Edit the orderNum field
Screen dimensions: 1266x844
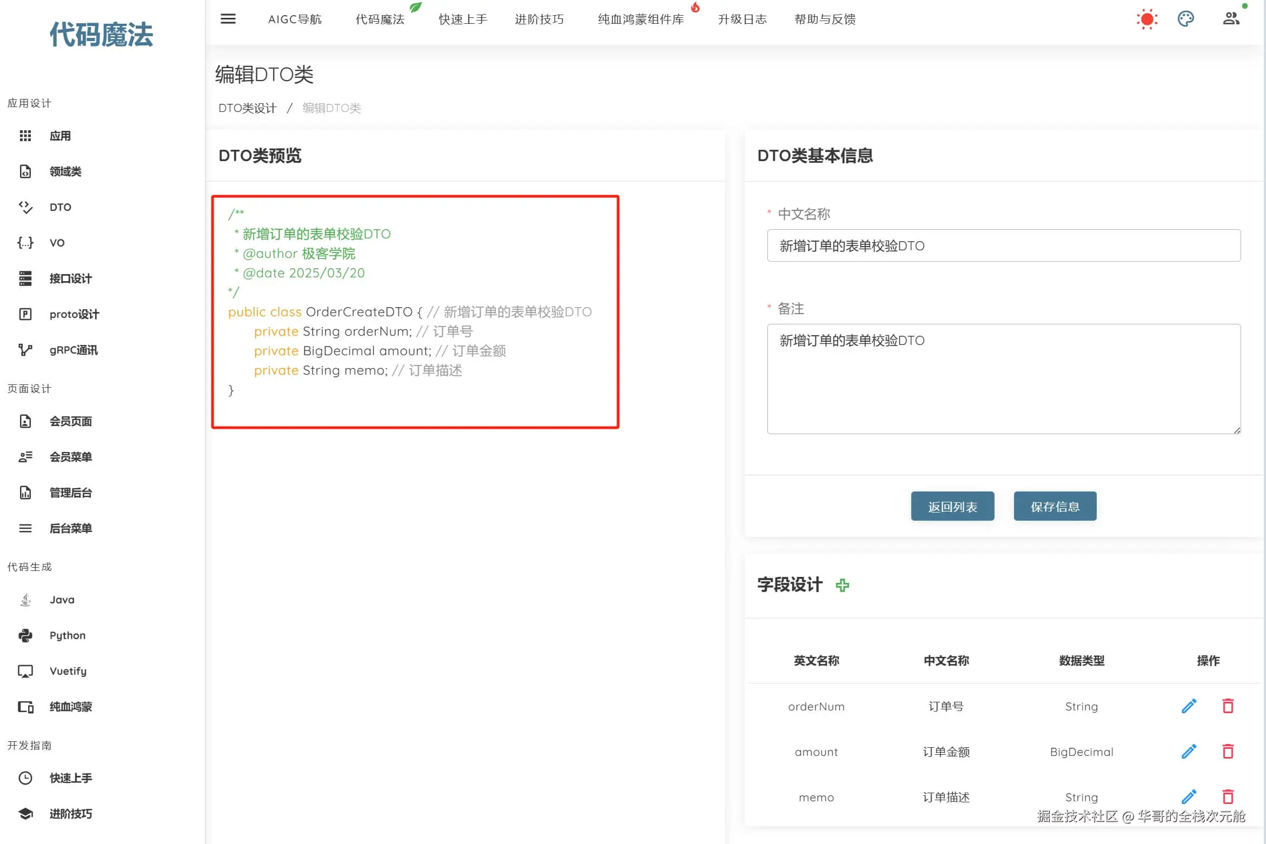tap(1189, 706)
